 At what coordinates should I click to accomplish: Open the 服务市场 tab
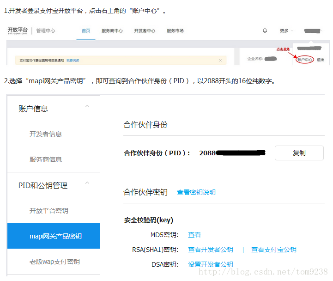[x=175, y=31]
